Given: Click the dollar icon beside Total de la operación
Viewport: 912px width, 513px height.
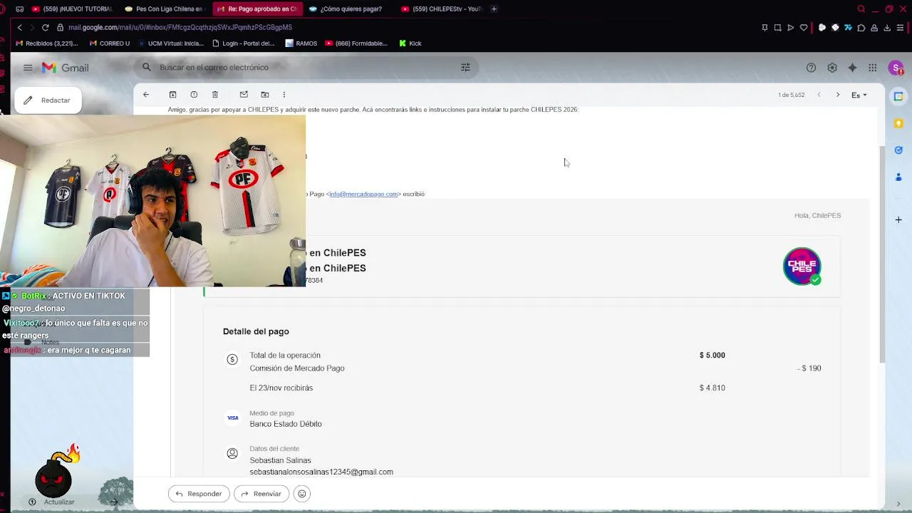Looking at the screenshot, I should click(232, 360).
